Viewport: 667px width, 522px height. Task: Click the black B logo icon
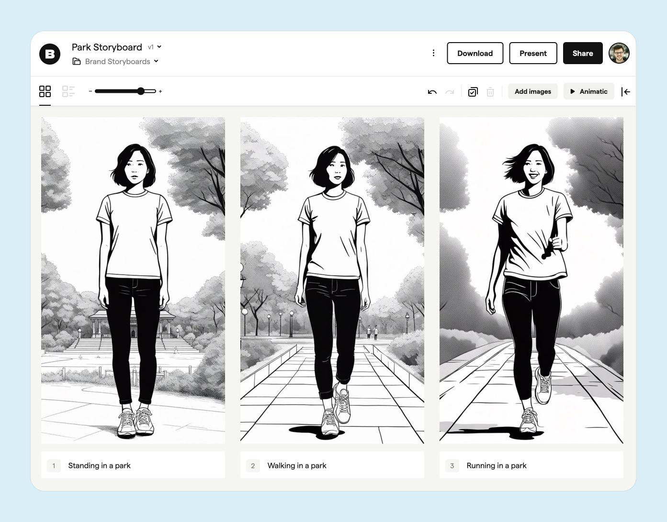pos(50,54)
